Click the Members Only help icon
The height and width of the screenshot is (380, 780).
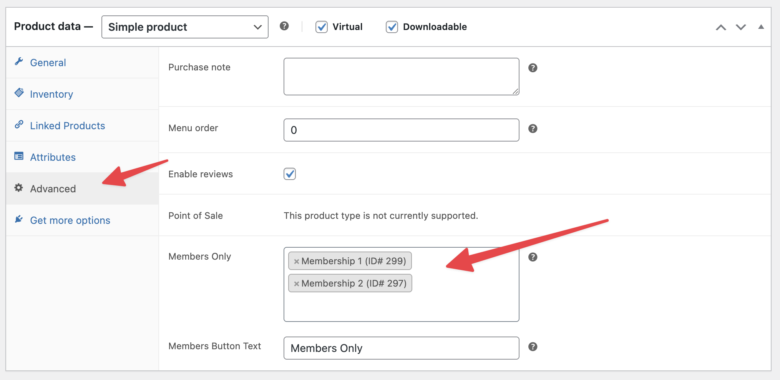(x=533, y=257)
